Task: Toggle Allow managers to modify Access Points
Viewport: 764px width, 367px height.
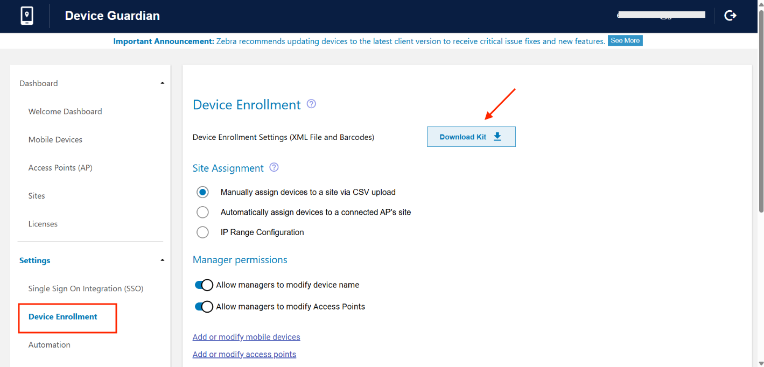Action: tap(204, 307)
